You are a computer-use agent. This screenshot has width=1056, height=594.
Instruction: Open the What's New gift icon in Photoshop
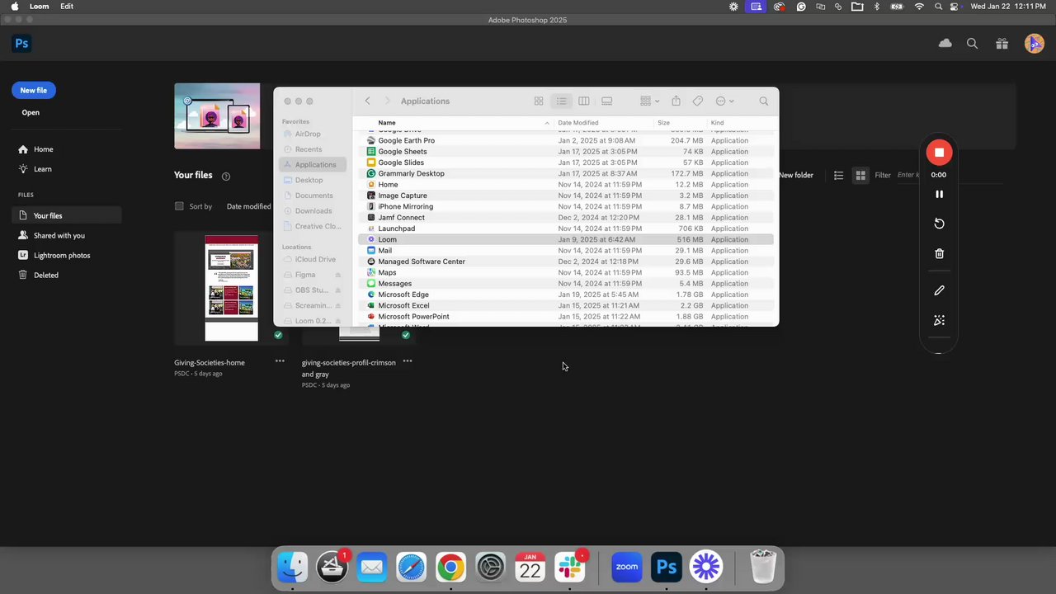[1002, 44]
